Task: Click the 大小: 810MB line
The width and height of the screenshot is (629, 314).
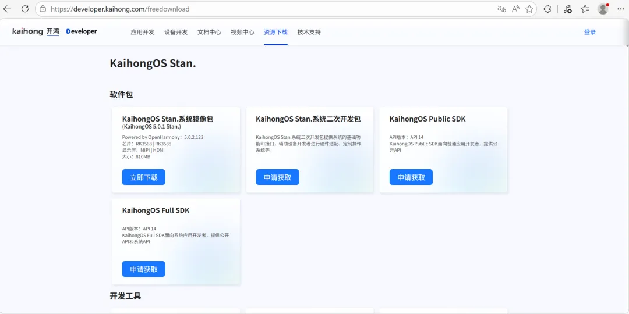Action: coord(136,156)
